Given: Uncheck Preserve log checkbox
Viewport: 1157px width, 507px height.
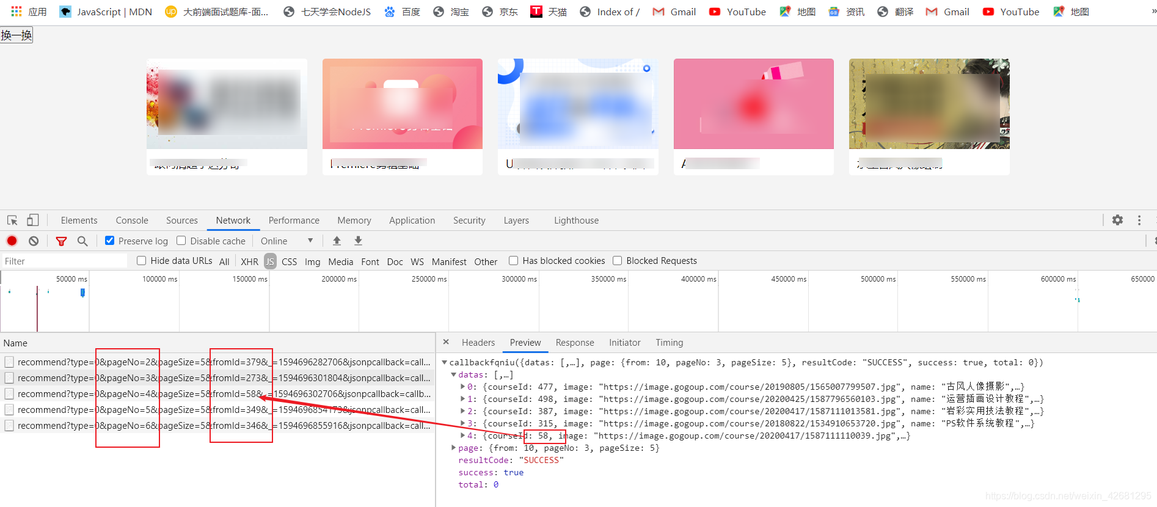Looking at the screenshot, I should click(110, 241).
